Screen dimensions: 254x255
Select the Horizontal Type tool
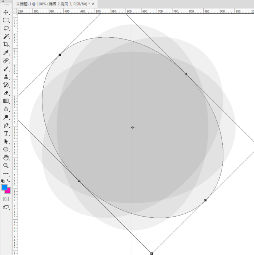(x=6, y=133)
